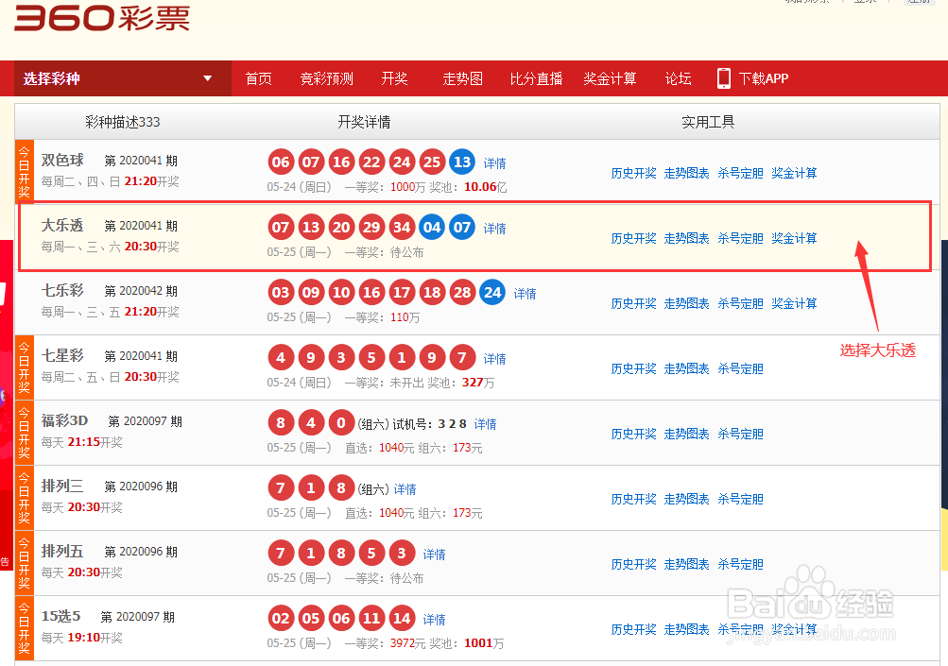Viewport: 948px width, 666px height.
Task: Click the 下载APP link
Action: coord(764,78)
